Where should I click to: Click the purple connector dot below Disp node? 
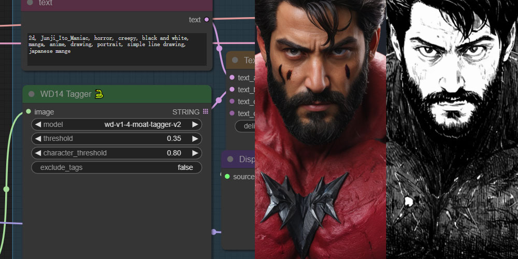coord(214,232)
